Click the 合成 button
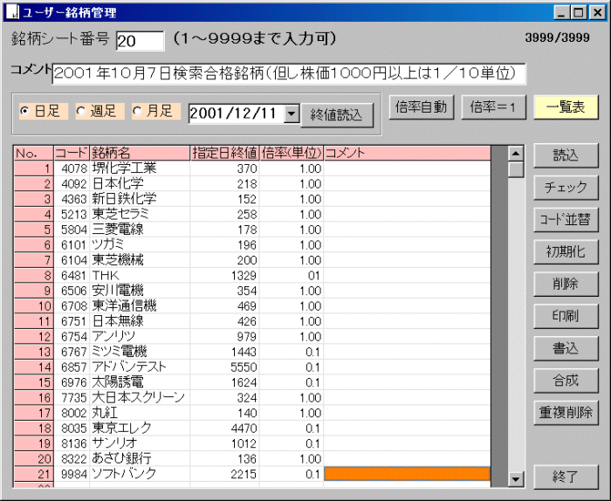The image size is (611, 501). pos(566,381)
